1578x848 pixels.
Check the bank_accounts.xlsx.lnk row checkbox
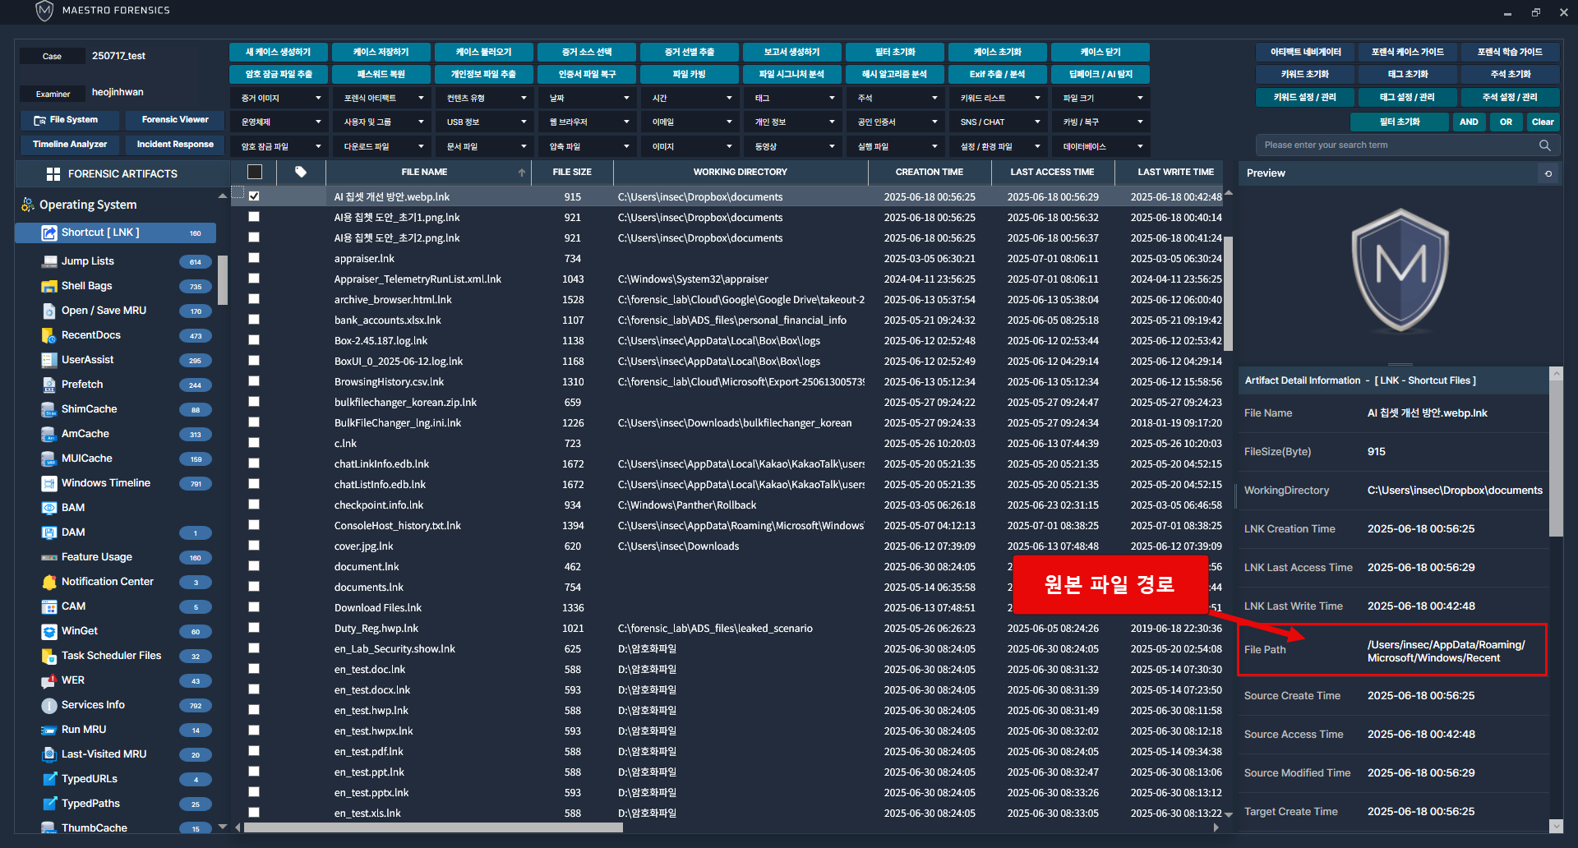coord(254,320)
